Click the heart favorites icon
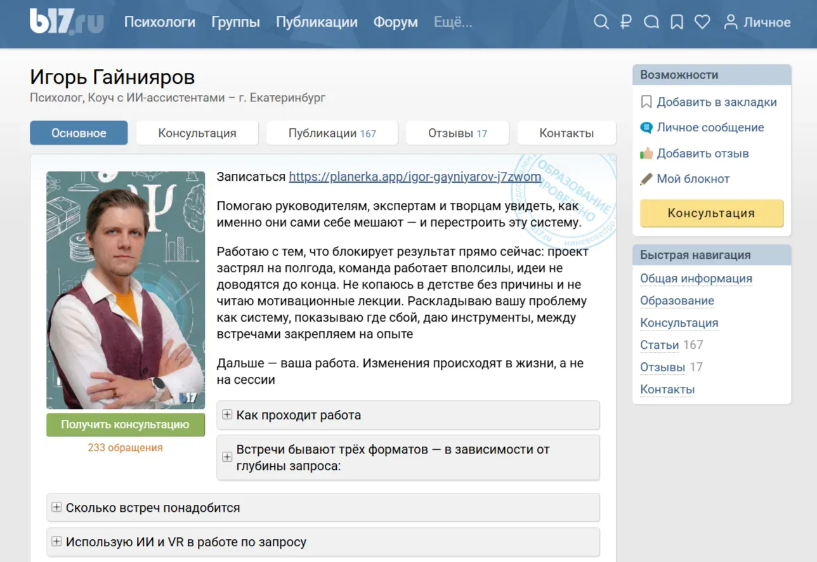This screenshot has width=817, height=562. click(x=702, y=22)
